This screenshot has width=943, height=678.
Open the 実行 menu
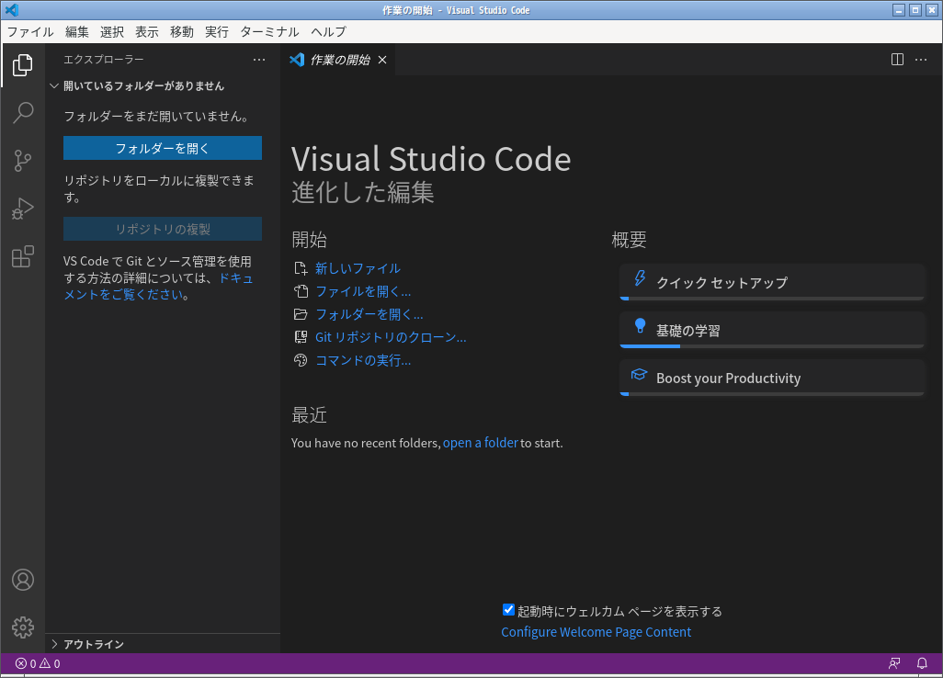pyautogui.click(x=217, y=32)
